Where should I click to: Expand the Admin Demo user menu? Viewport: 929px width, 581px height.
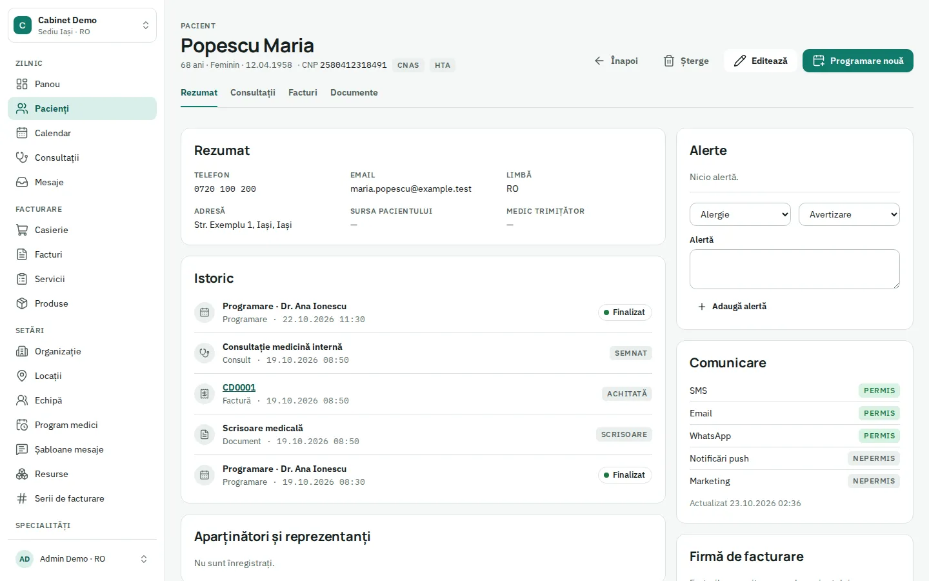point(82,559)
